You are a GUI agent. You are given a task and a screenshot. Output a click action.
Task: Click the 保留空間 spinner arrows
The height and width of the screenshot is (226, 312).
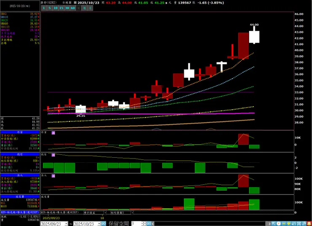[x=144, y=223]
